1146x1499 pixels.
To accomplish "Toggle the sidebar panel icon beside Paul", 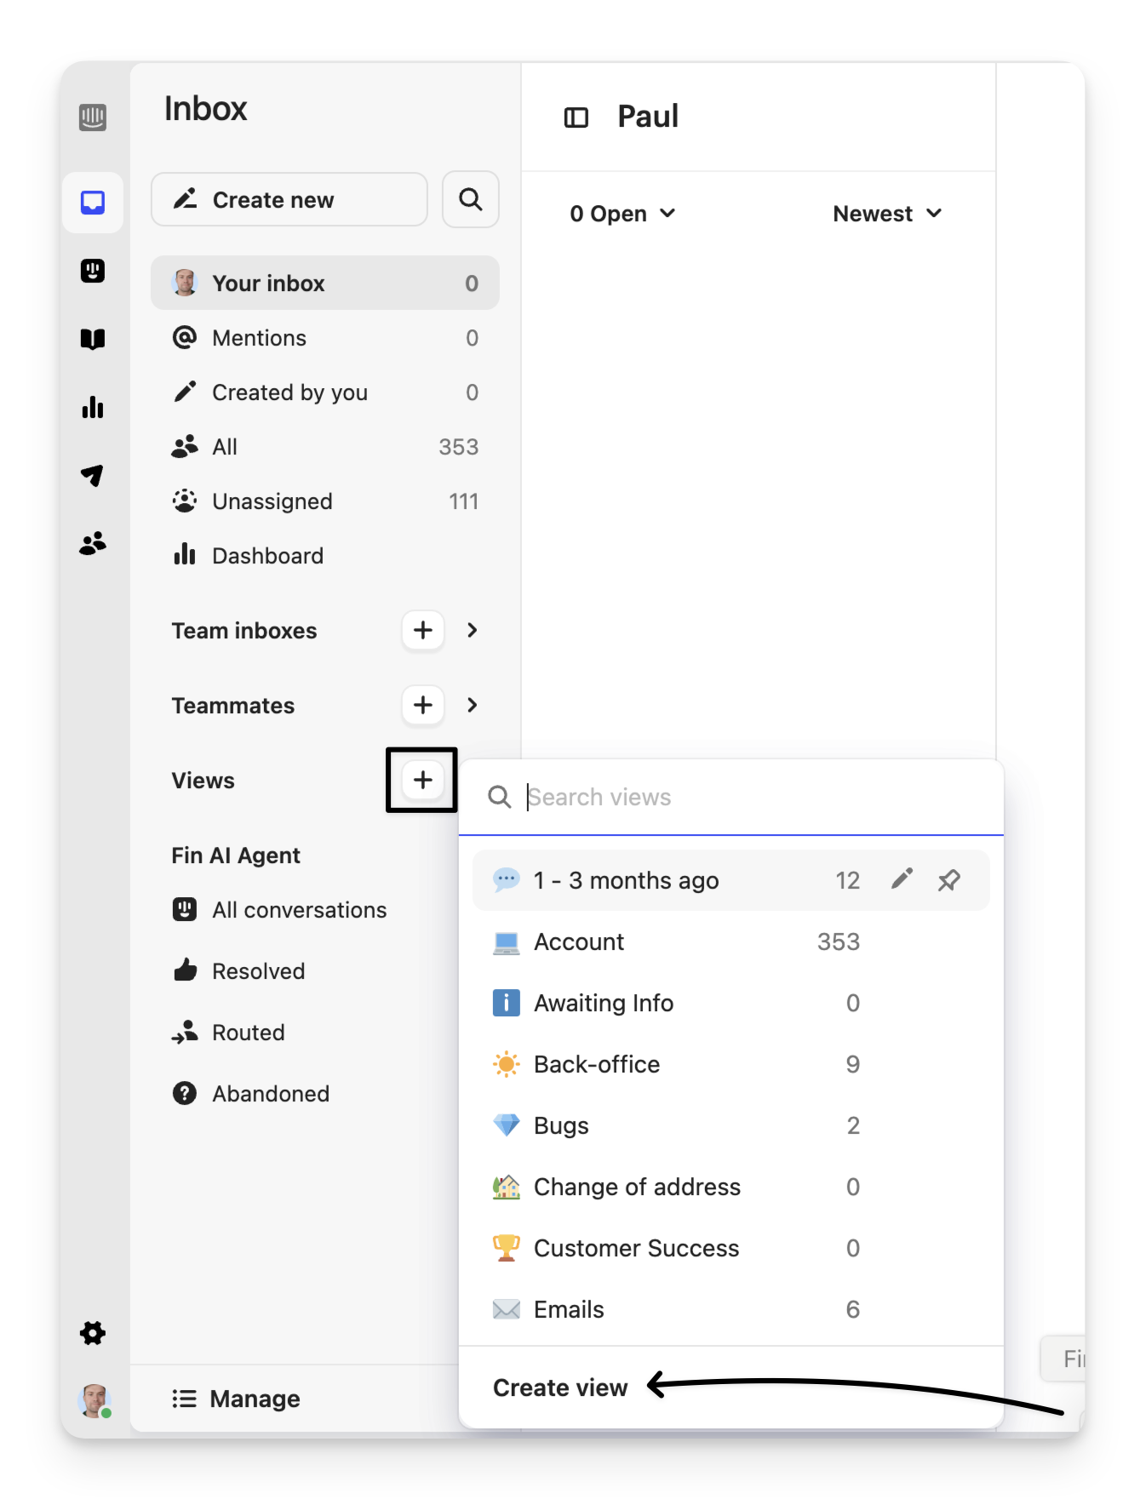I will click(x=576, y=117).
